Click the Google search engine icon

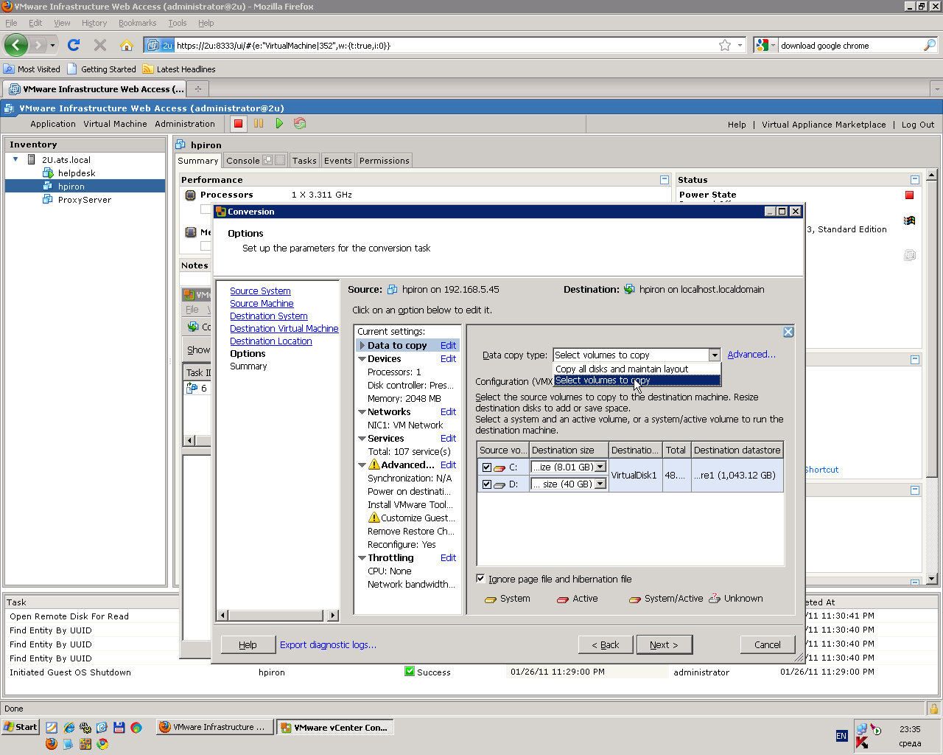[763, 45]
